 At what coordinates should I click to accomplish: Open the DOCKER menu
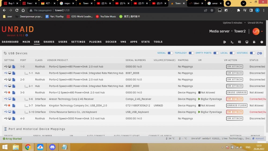(x=111, y=42)
